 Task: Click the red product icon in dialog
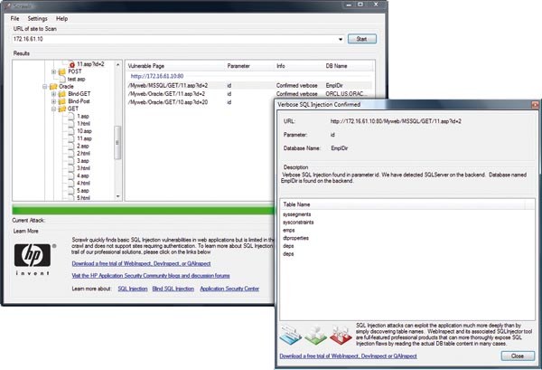tap(341, 335)
